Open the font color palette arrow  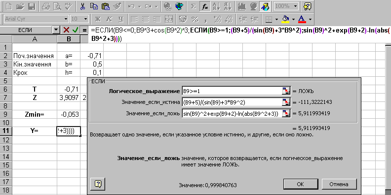point(310,19)
